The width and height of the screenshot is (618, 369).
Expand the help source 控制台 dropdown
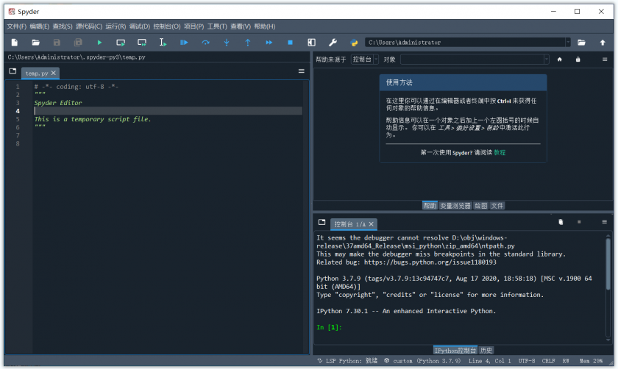click(376, 60)
